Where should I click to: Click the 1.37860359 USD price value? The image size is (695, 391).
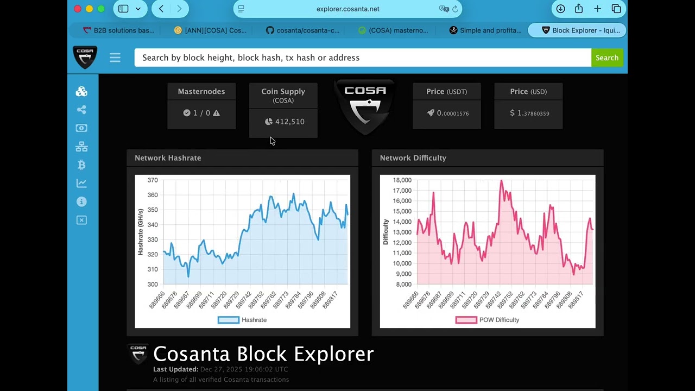point(533,113)
